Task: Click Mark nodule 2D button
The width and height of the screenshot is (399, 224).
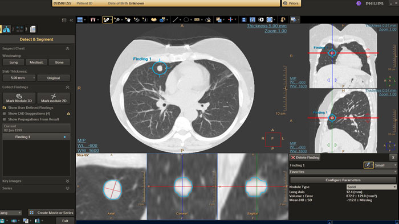Action: (x=54, y=98)
